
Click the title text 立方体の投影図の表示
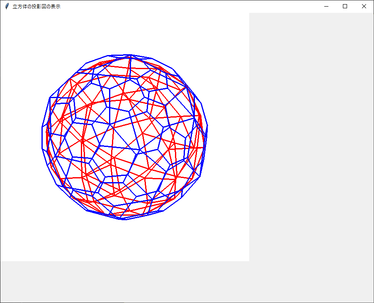36,7
